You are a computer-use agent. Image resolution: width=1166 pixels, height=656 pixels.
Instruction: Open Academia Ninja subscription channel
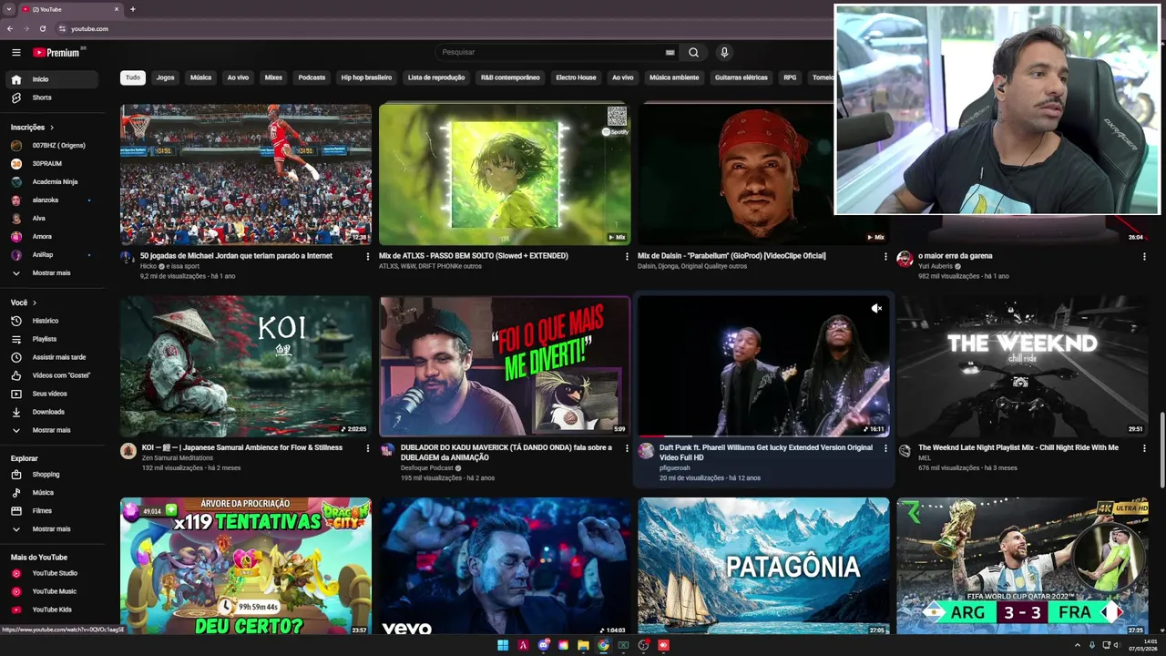(53, 182)
